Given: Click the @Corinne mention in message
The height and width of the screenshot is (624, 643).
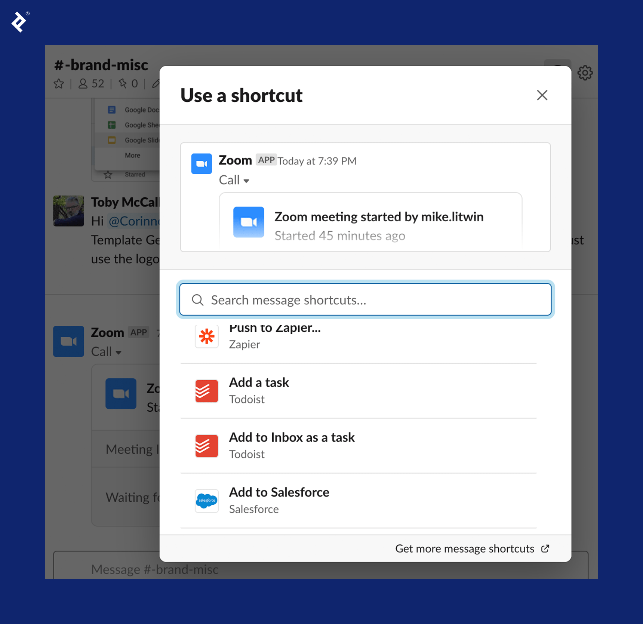Looking at the screenshot, I should [x=134, y=221].
